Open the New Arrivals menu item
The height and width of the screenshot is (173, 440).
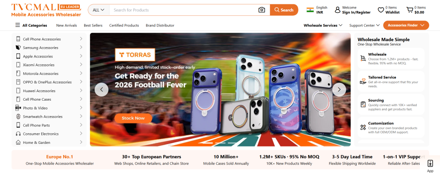click(x=67, y=25)
